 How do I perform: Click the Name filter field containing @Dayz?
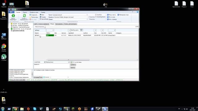tap(40, 30)
